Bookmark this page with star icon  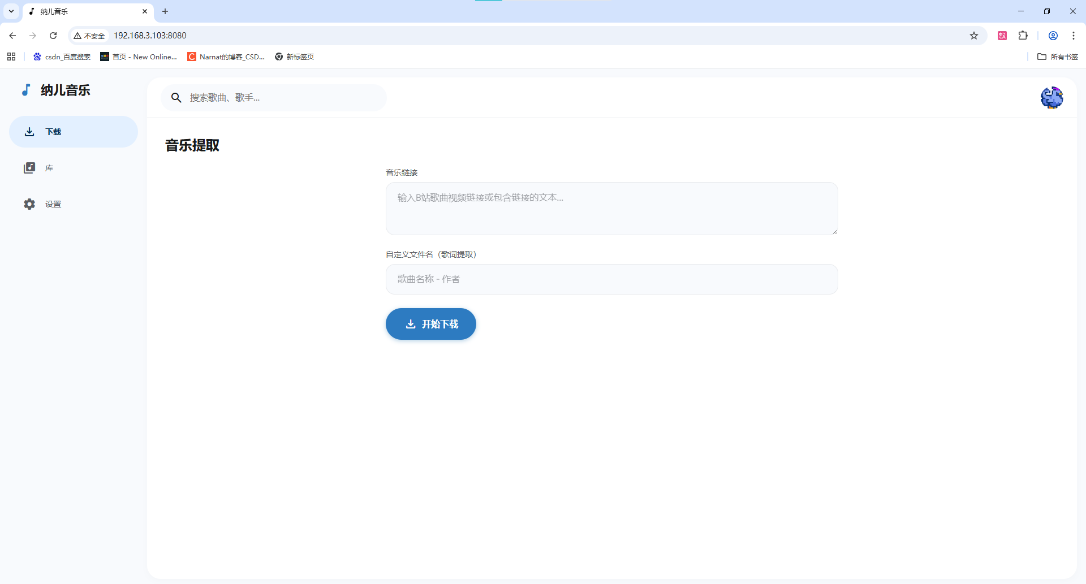[974, 36]
